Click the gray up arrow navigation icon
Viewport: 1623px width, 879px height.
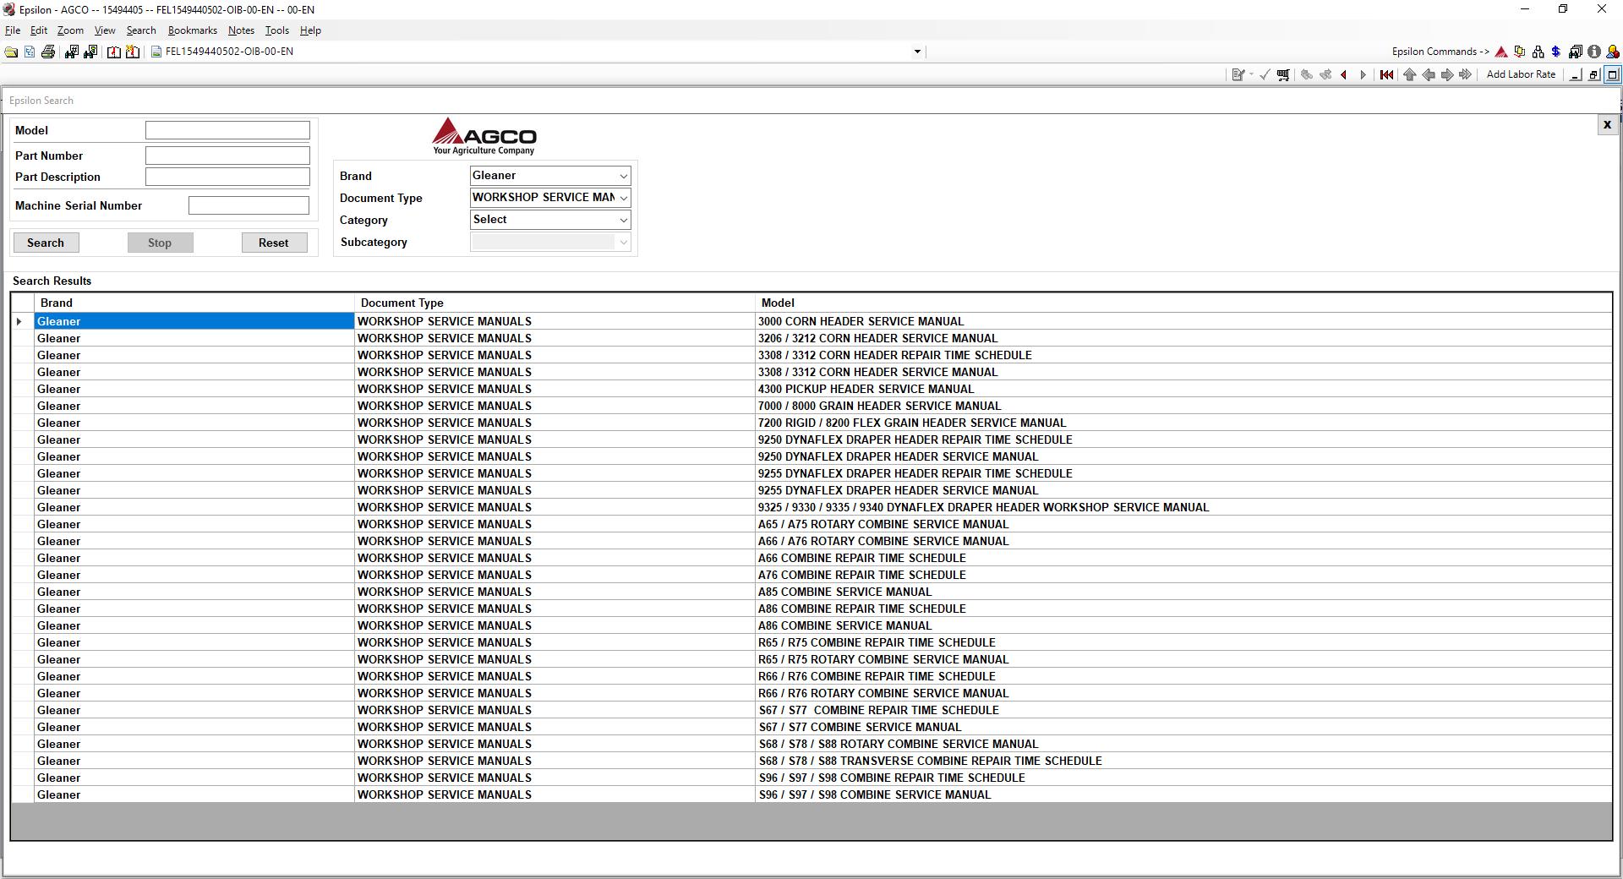(x=1409, y=74)
